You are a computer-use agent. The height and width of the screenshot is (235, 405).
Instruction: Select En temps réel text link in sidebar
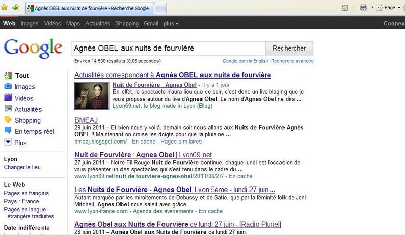(34, 131)
